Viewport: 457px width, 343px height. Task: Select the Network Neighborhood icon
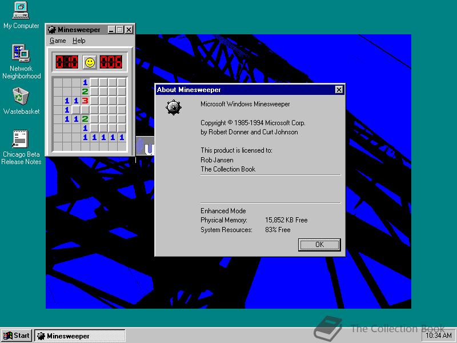click(21, 62)
